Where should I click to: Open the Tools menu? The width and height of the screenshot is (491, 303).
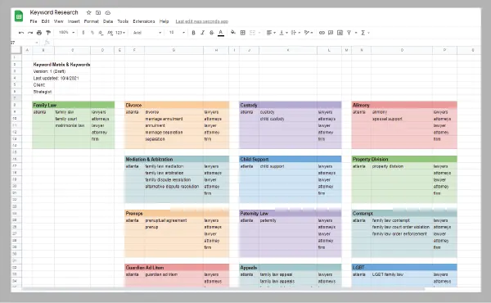123,21
